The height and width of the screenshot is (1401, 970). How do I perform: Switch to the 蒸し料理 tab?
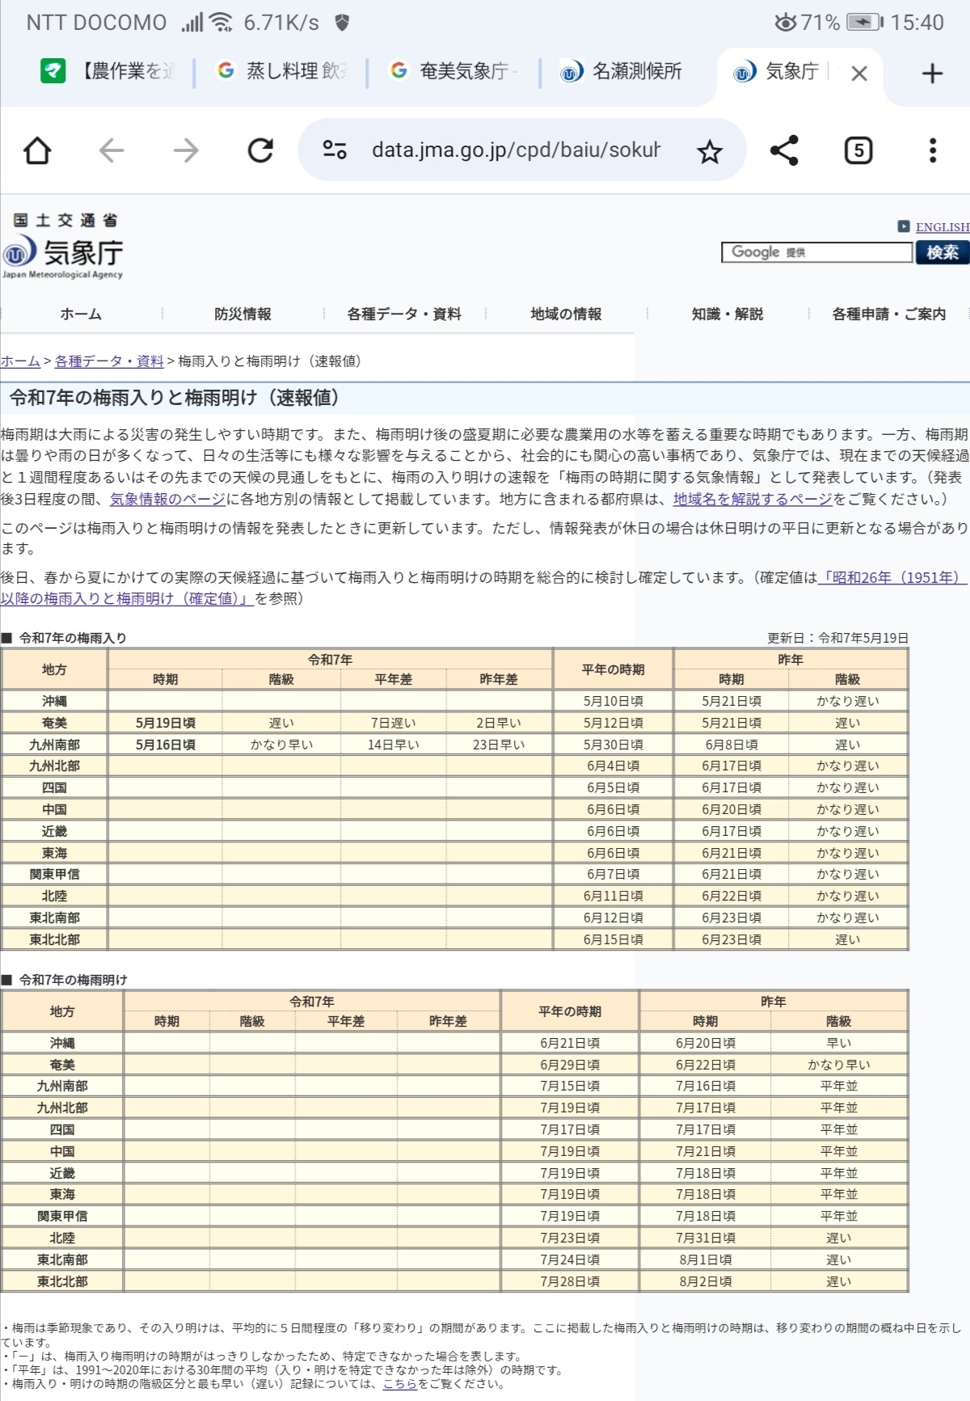click(x=283, y=72)
